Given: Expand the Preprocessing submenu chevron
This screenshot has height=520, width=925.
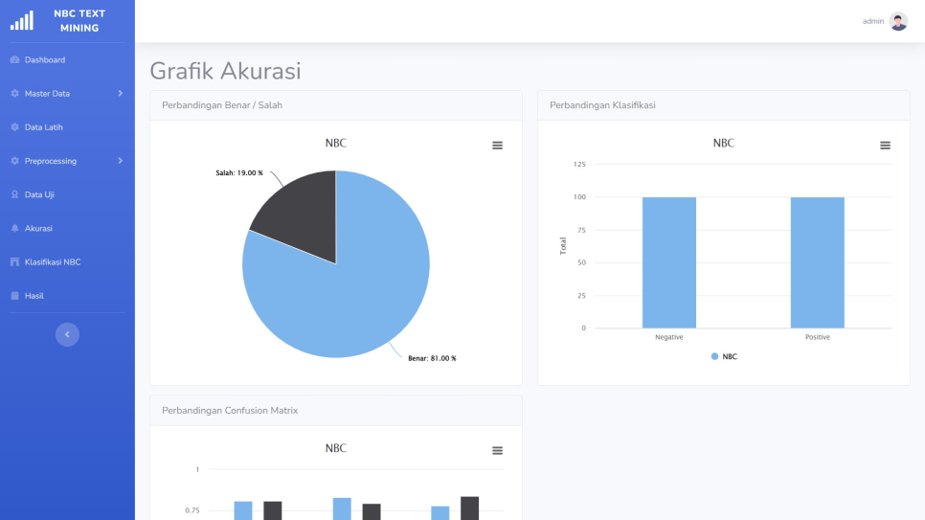Looking at the screenshot, I should coord(120,161).
